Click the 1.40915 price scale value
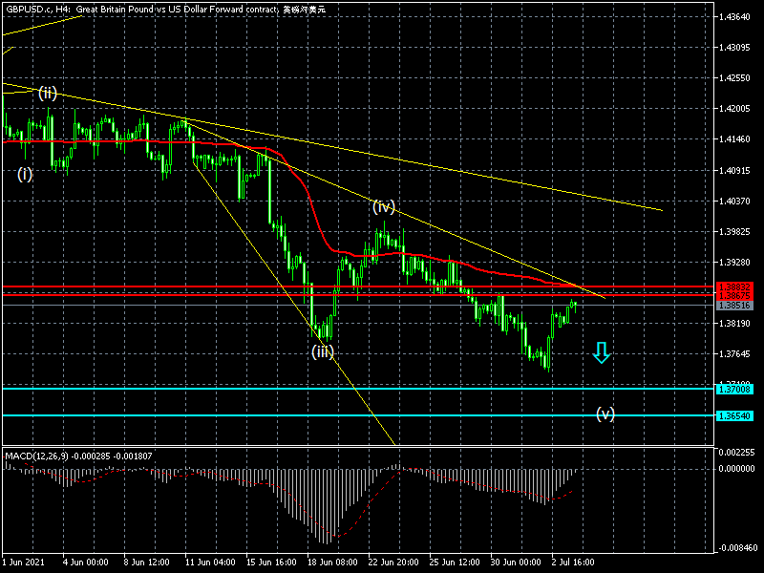The width and height of the screenshot is (764, 573). coord(734,171)
